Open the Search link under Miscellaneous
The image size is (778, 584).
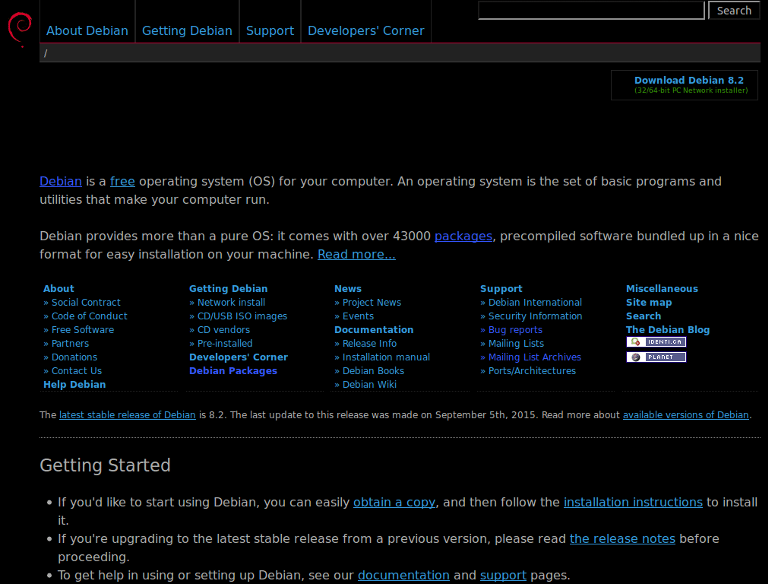[x=644, y=316]
